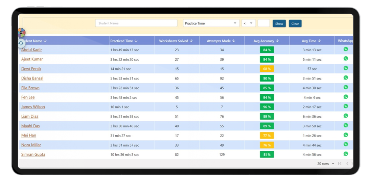368x182 pixels.
Task: Sort by Practiced Time using arrow icon
Action: [x=136, y=41]
